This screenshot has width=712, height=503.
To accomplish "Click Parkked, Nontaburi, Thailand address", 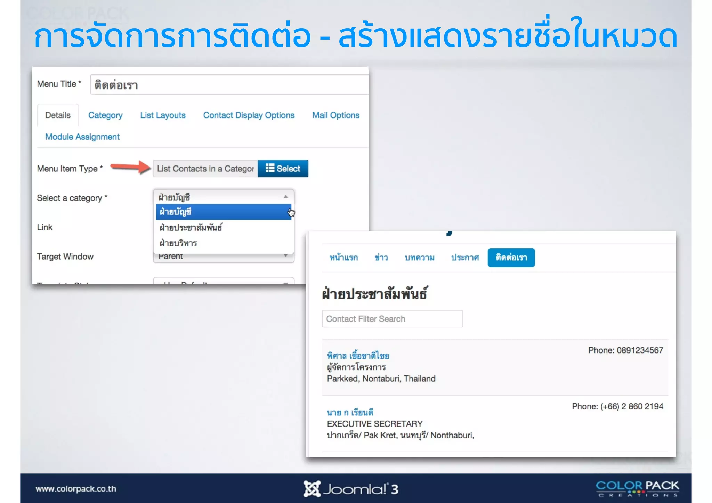I will coord(381,379).
